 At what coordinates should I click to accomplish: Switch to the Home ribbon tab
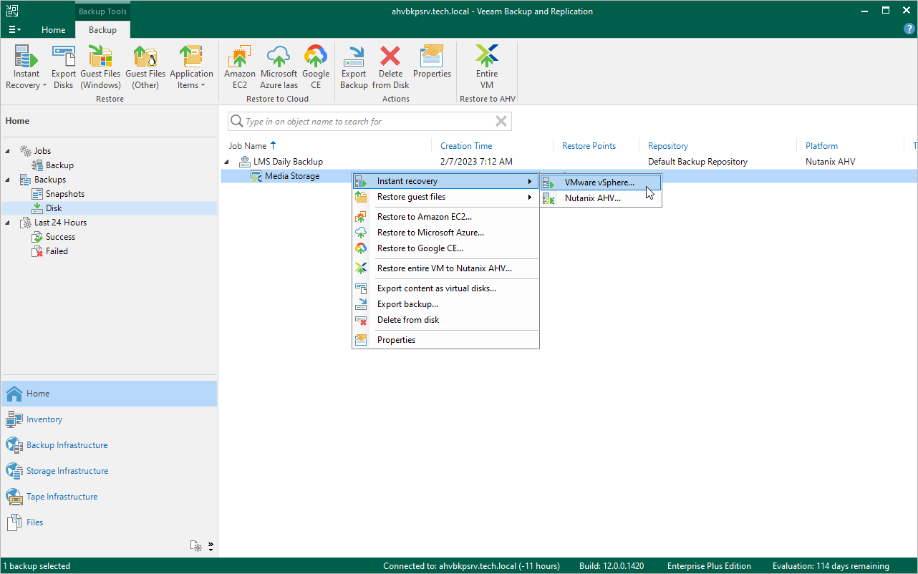tap(54, 30)
